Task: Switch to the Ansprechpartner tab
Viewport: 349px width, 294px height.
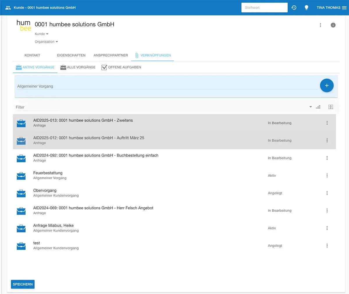Action: point(111,55)
